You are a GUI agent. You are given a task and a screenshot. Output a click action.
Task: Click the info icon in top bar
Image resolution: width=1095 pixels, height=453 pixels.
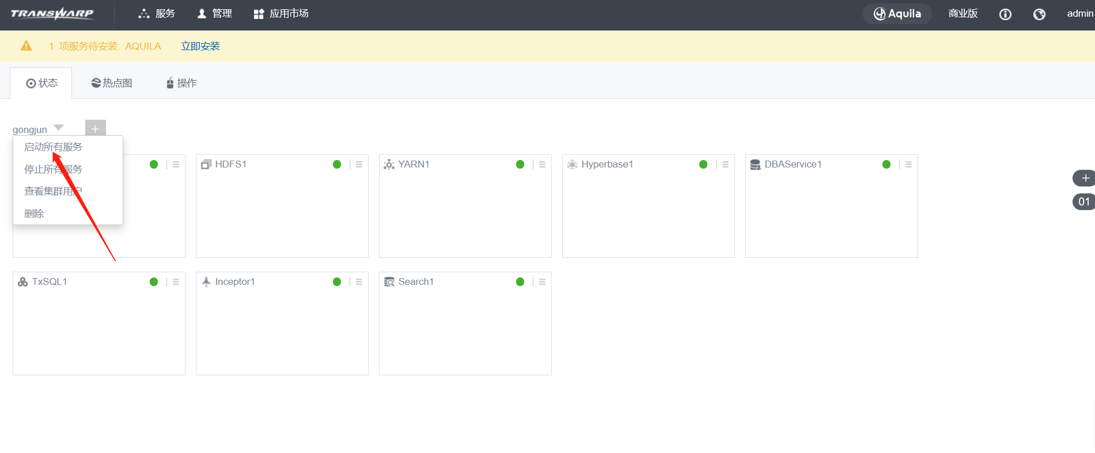coord(1005,14)
